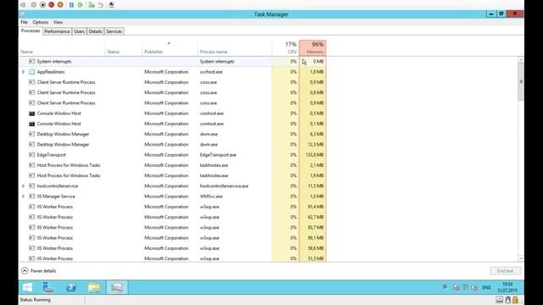Screen dimensions: 543x305
Task: Click the IIS Manager Service process icon
Action: tap(32, 197)
